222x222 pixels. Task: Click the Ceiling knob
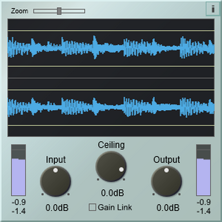(111, 166)
